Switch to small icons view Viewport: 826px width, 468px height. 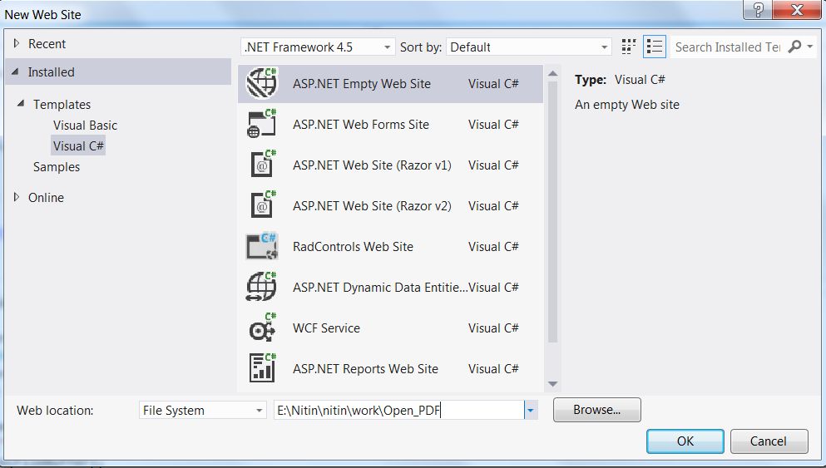(629, 47)
